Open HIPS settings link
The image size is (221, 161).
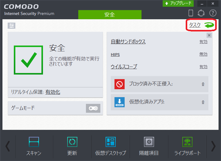point(115,55)
